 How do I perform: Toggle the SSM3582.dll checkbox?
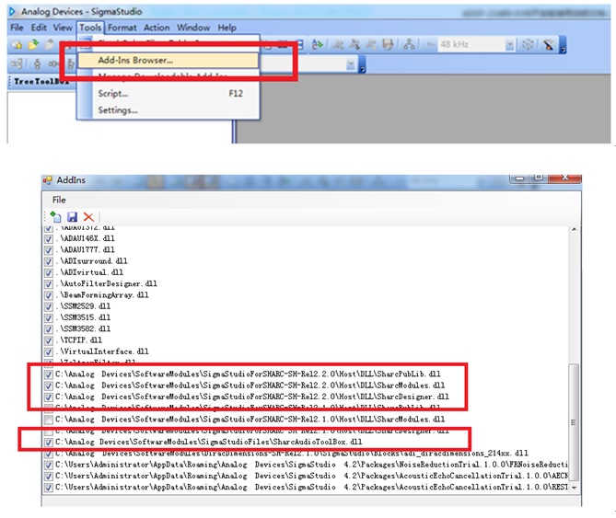(x=49, y=328)
